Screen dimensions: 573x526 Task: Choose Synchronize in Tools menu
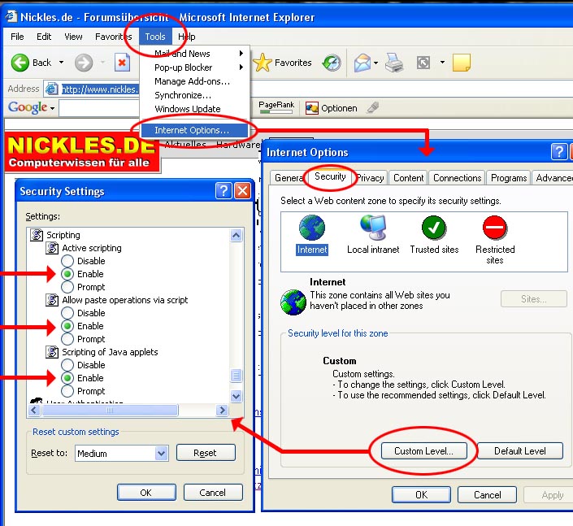coord(194,95)
